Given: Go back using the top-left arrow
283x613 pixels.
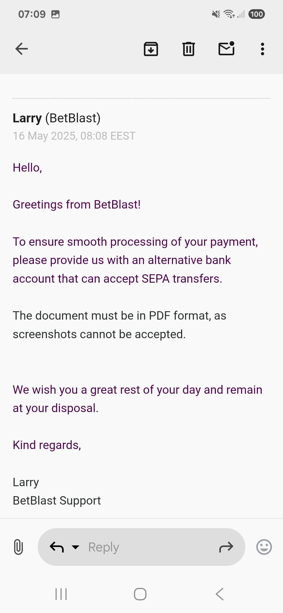Looking at the screenshot, I should [21, 49].
